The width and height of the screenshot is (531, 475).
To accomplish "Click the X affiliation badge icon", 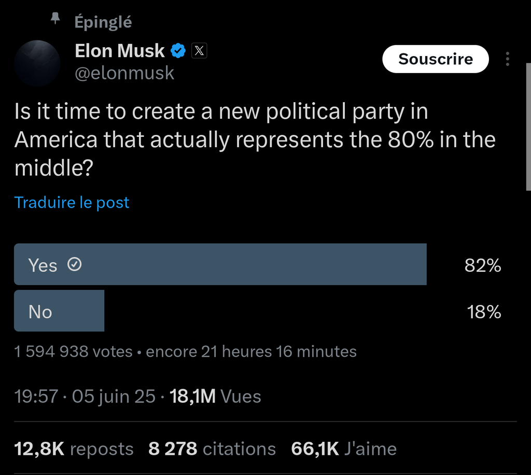I will tap(200, 51).
